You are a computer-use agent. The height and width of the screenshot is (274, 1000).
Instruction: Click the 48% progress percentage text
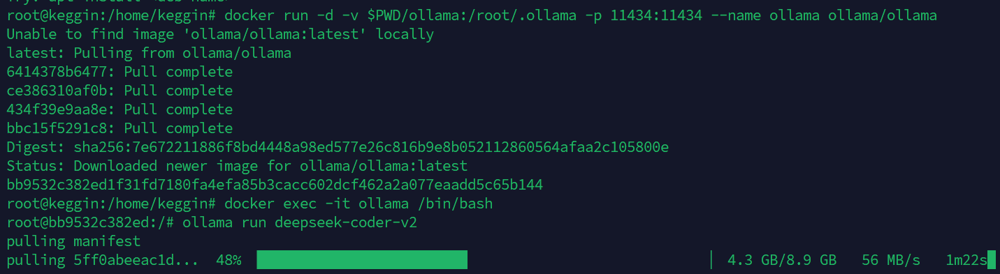pyautogui.click(x=229, y=261)
